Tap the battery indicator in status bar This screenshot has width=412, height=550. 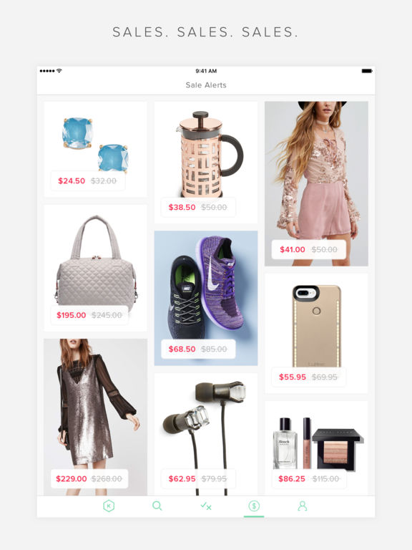[367, 71]
